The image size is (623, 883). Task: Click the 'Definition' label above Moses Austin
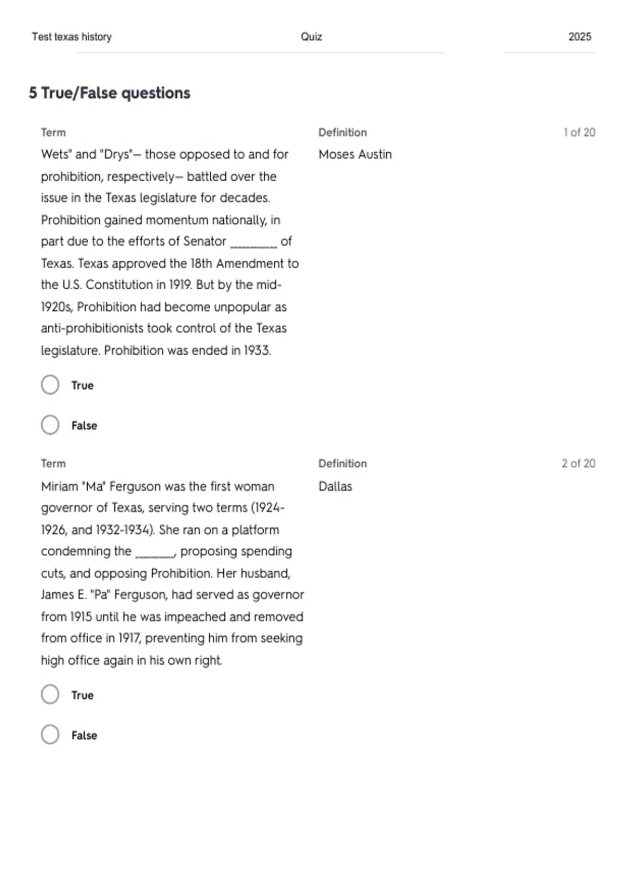click(x=343, y=132)
